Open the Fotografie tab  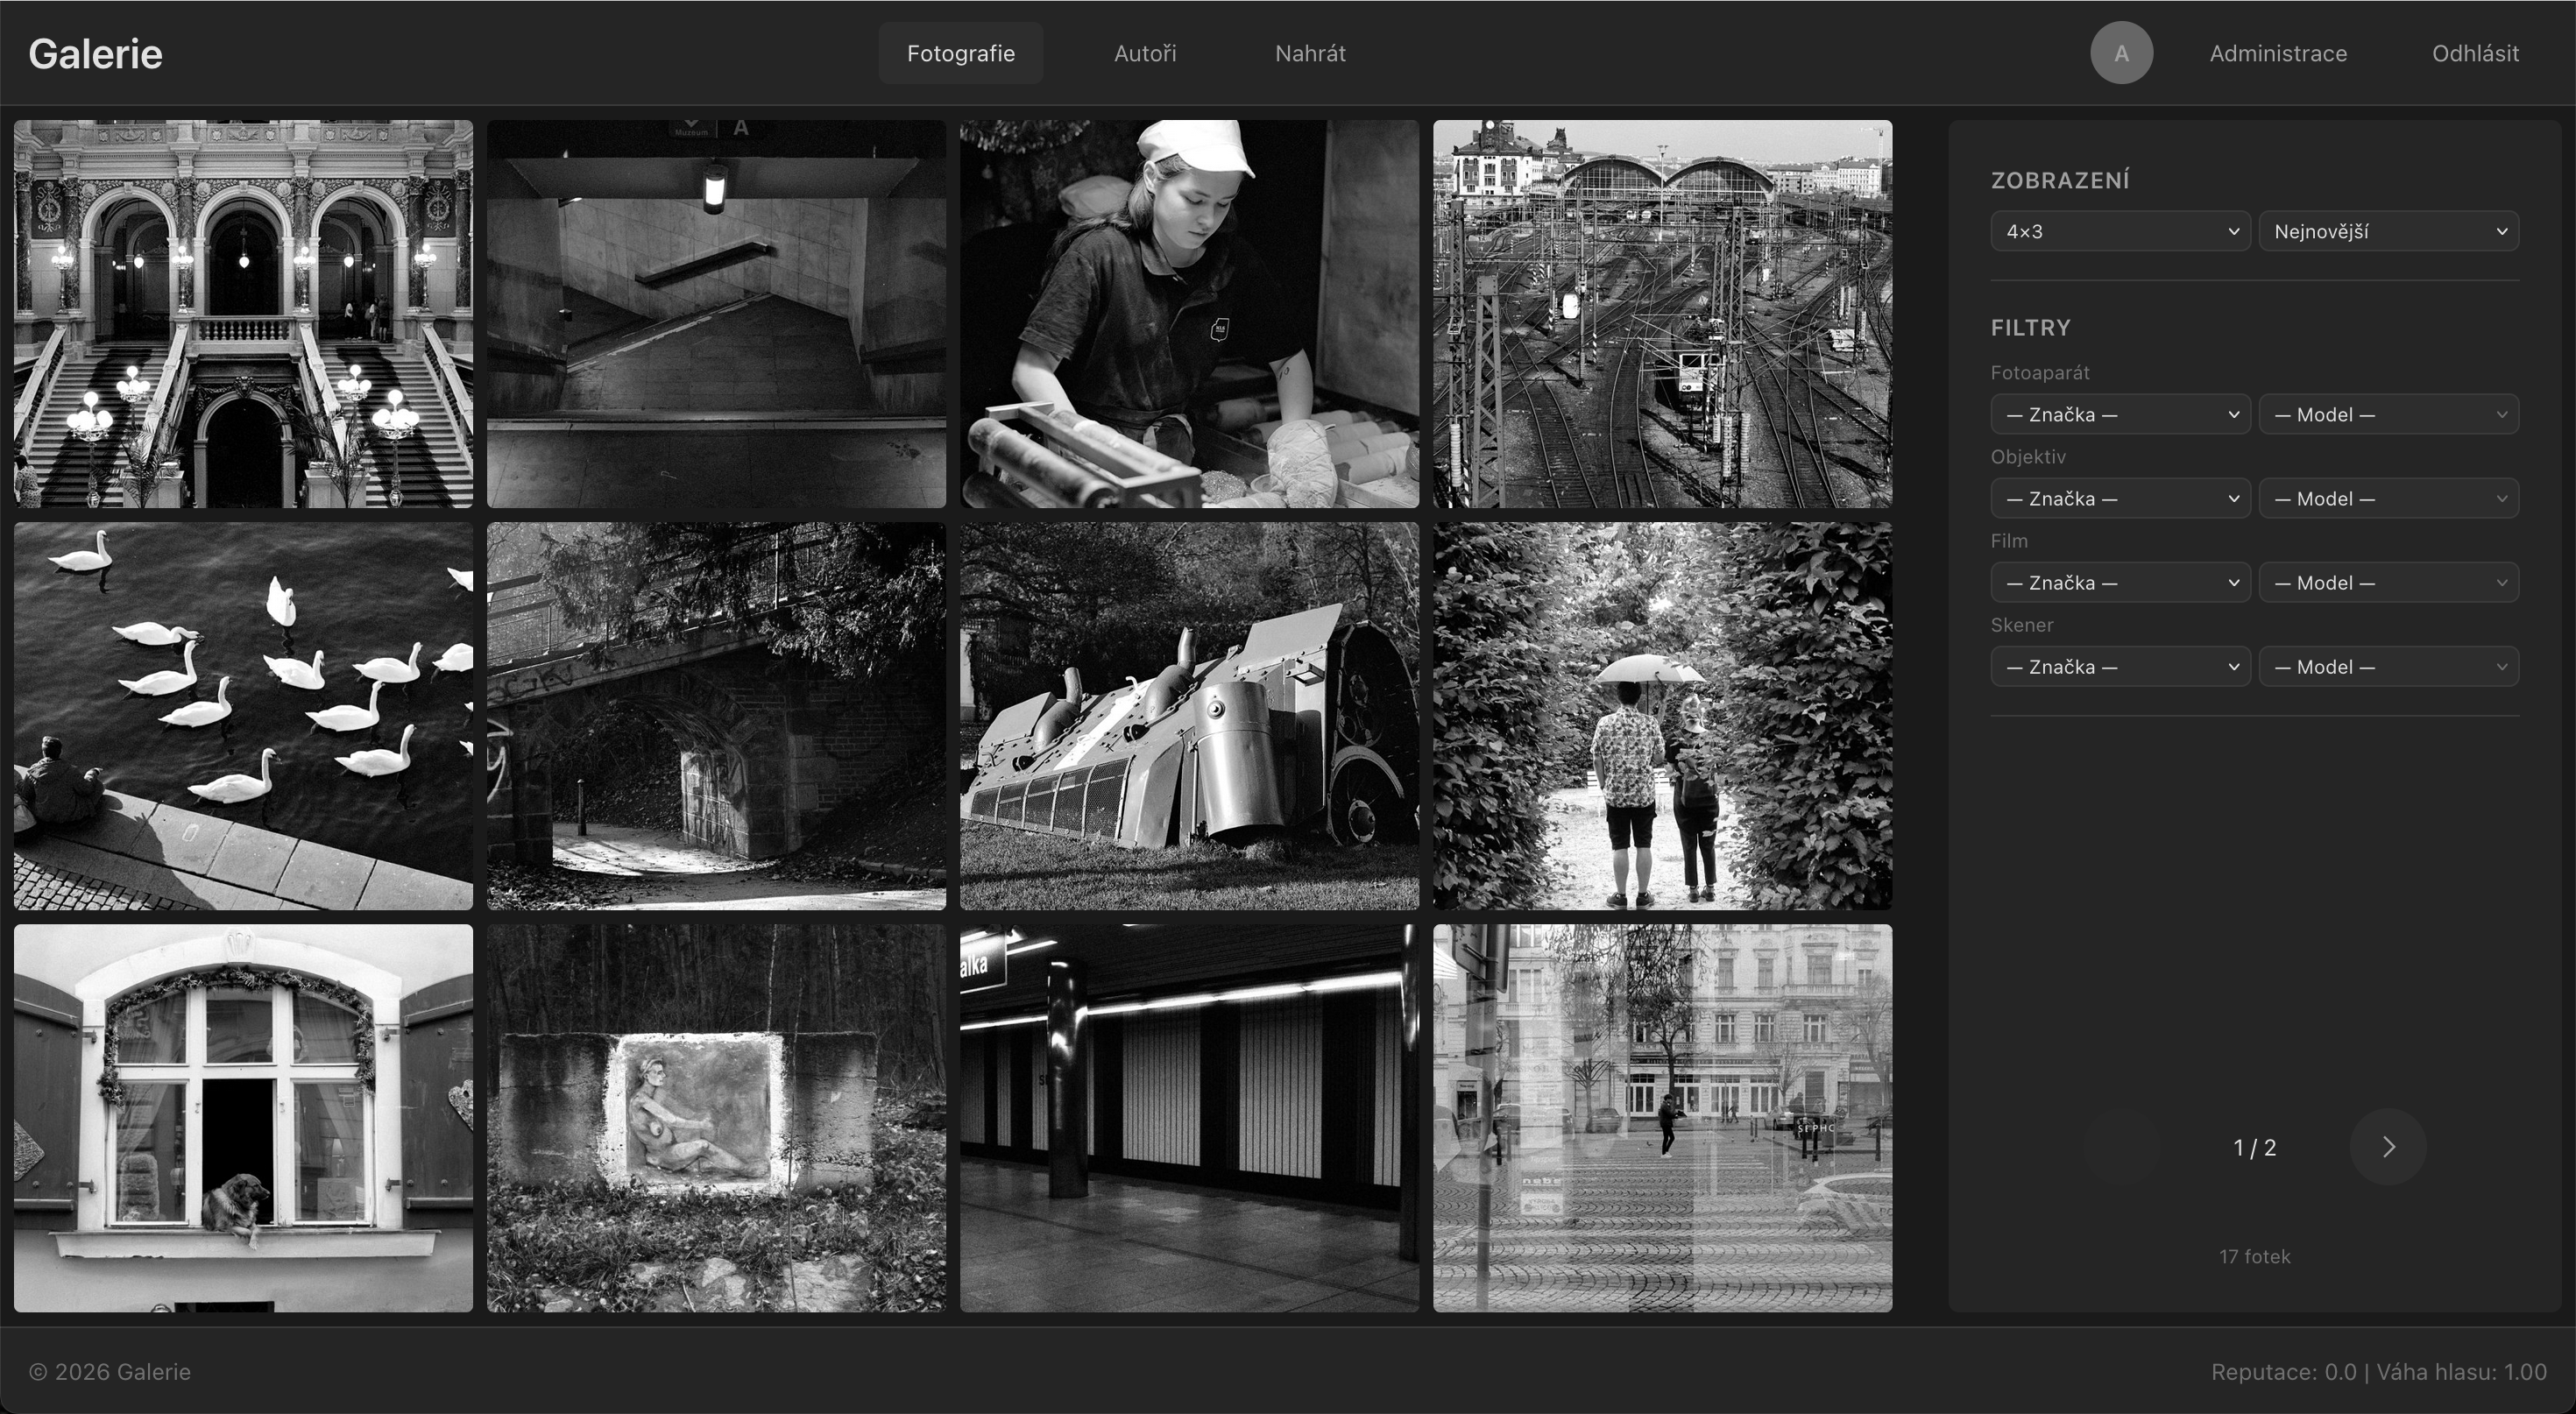tap(960, 53)
